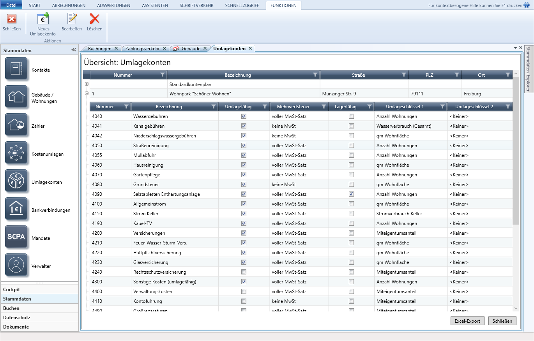Screen dimensions: 534x341
Task: Select the Kostenumlagen sidebar icon
Action: (16, 153)
